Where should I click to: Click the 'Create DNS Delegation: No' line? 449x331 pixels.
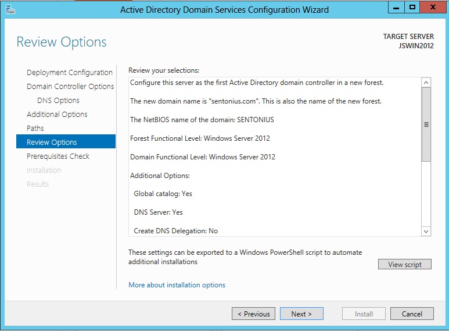pyautogui.click(x=176, y=231)
